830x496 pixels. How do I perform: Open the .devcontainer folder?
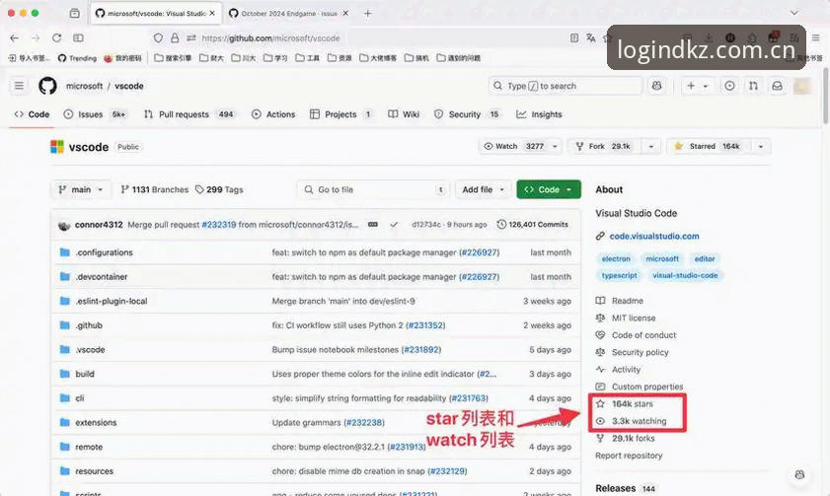tap(101, 276)
